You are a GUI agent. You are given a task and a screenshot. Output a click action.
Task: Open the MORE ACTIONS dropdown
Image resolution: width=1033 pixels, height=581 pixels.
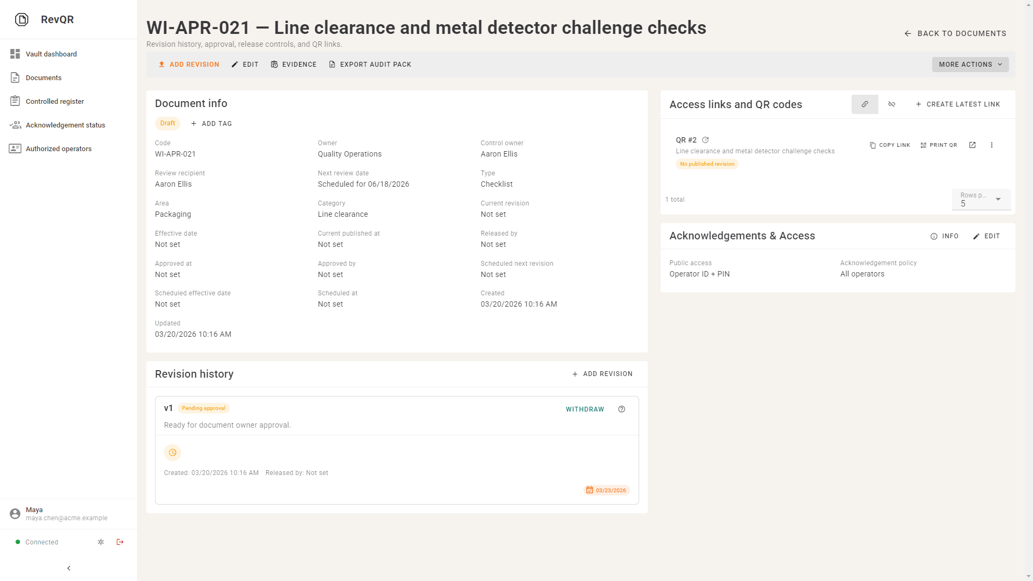coord(970,64)
